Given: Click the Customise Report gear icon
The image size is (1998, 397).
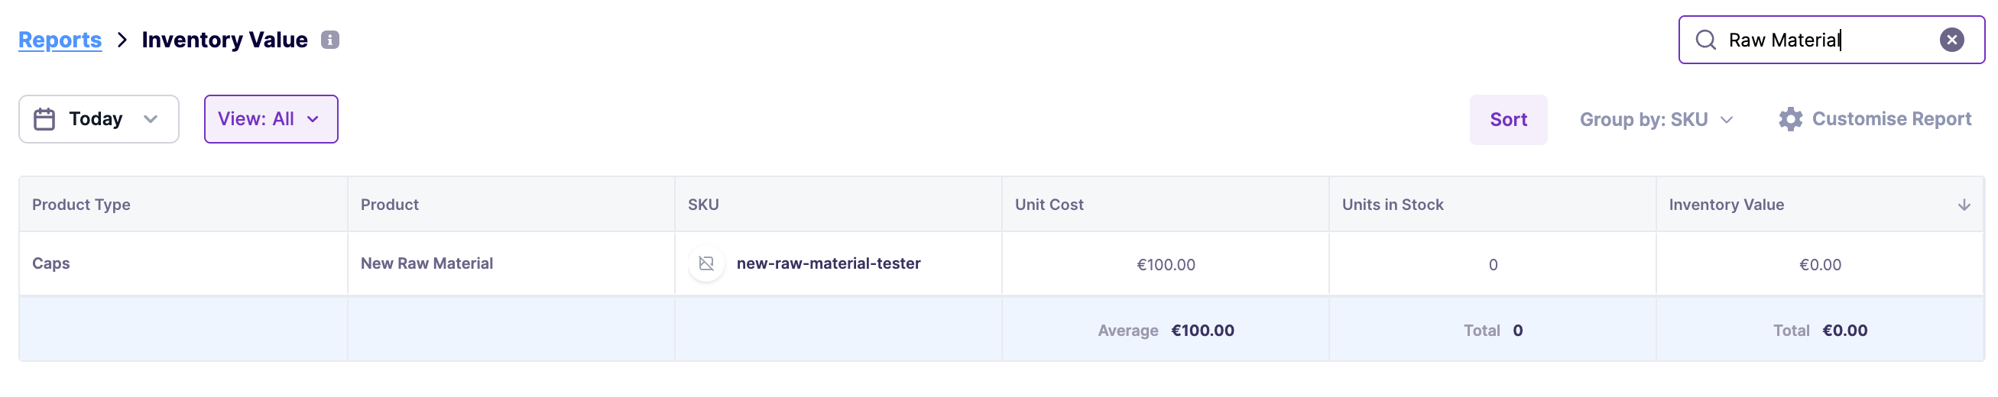Looking at the screenshot, I should tap(1790, 119).
